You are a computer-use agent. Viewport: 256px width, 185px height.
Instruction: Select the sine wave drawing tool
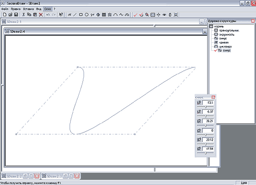(x=121, y=15)
